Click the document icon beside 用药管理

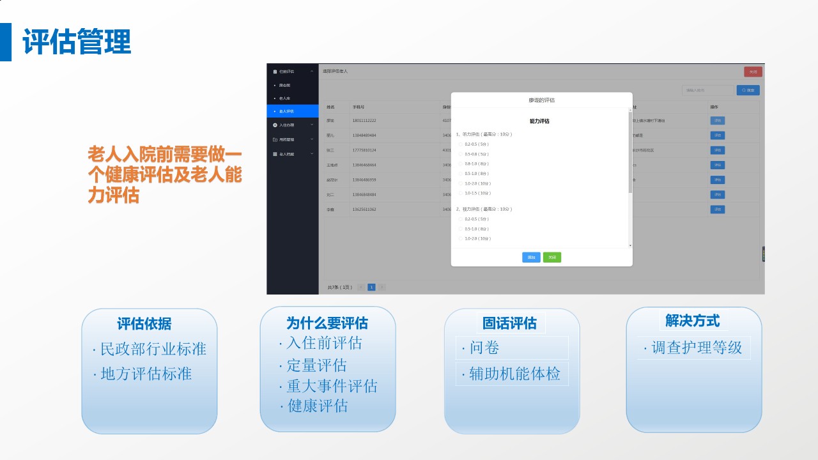[x=274, y=140]
